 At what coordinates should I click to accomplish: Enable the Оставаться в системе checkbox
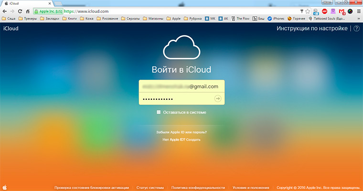tap(159, 112)
